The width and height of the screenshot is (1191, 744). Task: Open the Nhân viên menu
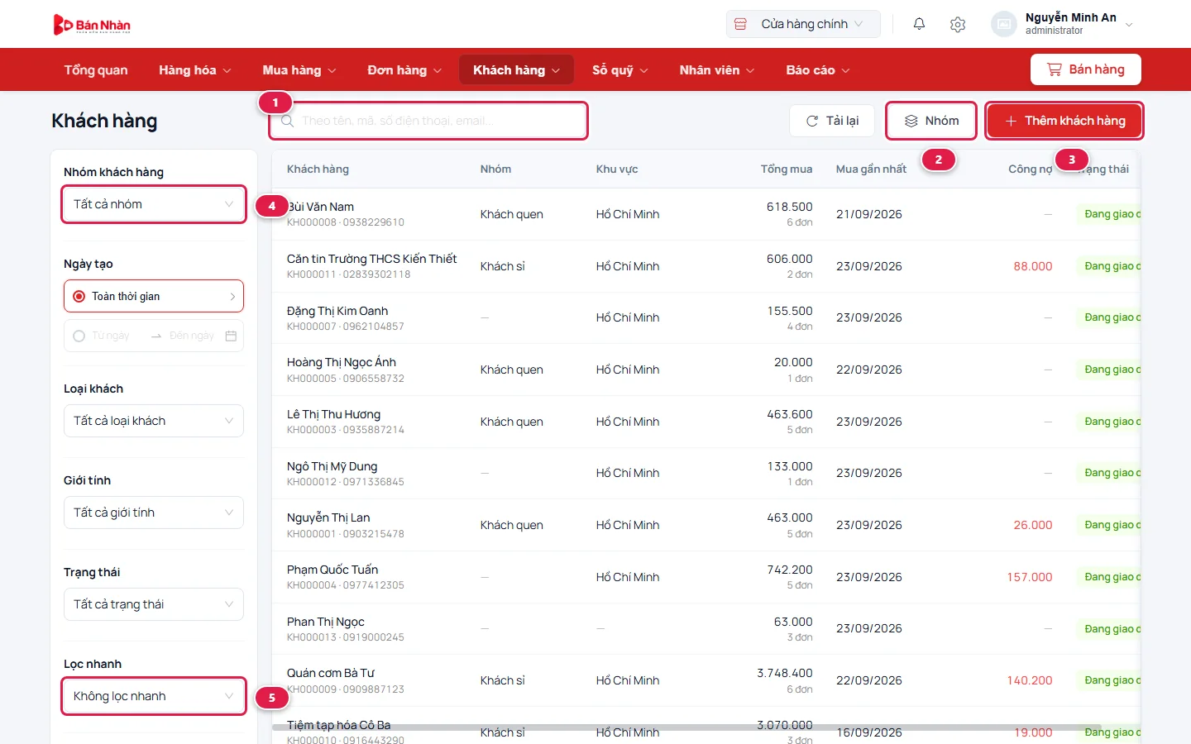pos(717,70)
